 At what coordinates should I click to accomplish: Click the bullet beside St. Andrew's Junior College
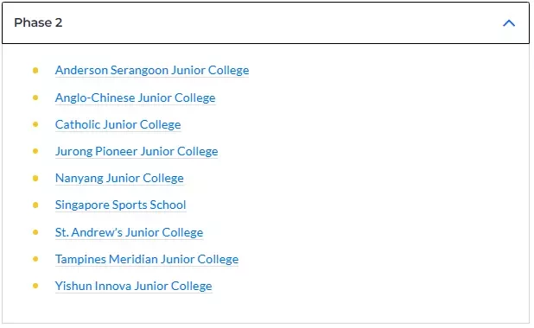coord(35,233)
